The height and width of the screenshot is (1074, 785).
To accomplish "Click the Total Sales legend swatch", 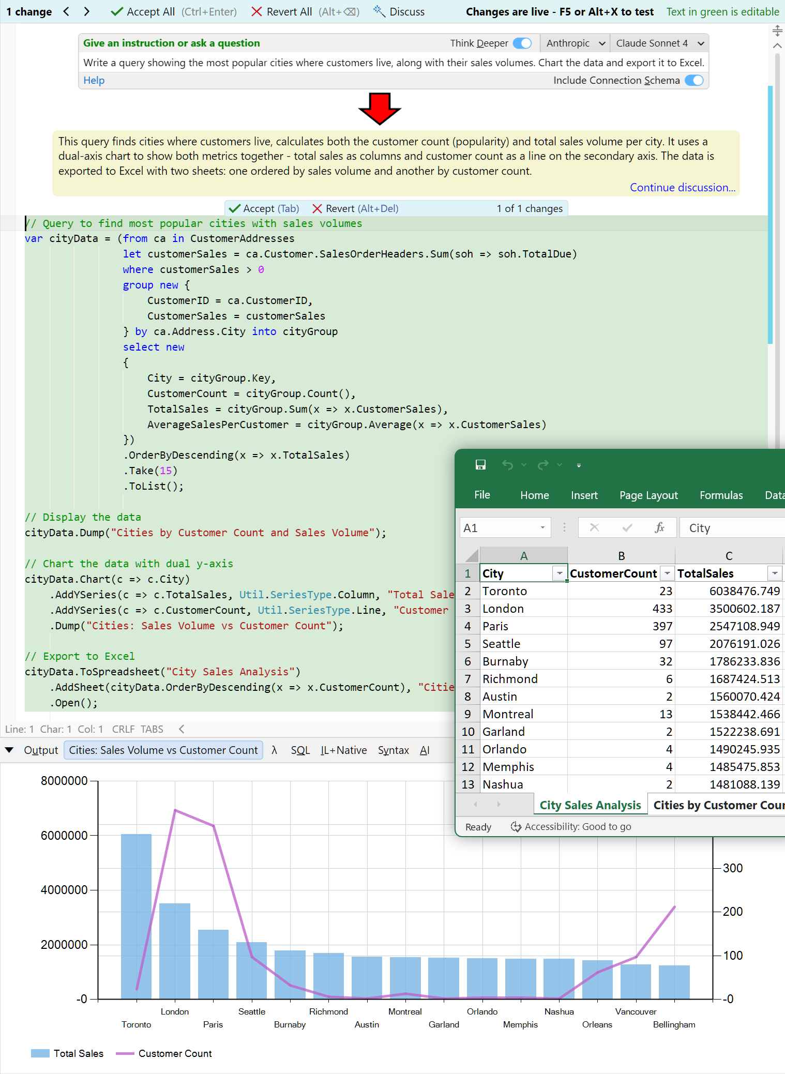I will pos(40,1053).
